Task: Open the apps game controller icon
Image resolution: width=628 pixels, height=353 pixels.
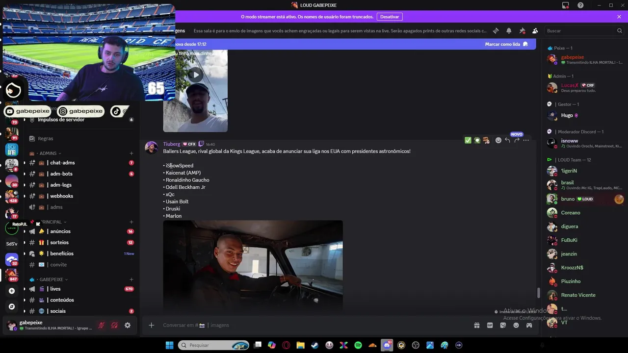Action: coord(529,325)
